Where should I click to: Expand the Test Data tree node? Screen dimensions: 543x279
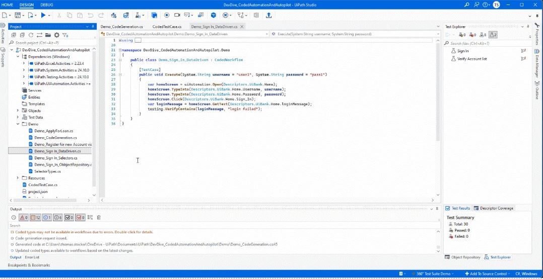pyautogui.click(x=18, y=118)
